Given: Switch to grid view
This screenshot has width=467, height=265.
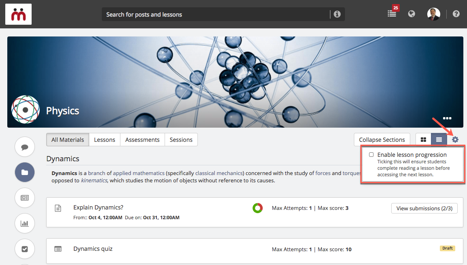Looking at the screenshot, I should pyautogui.click(x=423, y=140).
